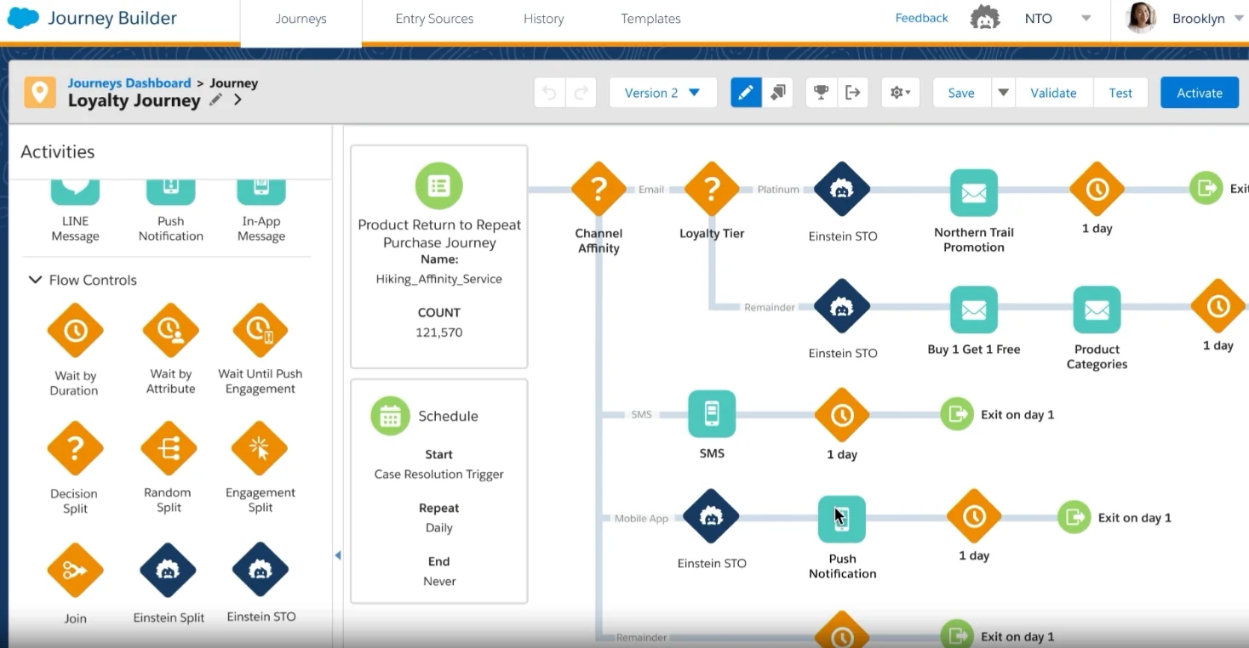Follow the Journeys Dashboard breadcrumb link
The height and width of the screenshot is (648, 1249).
(129, 83)
